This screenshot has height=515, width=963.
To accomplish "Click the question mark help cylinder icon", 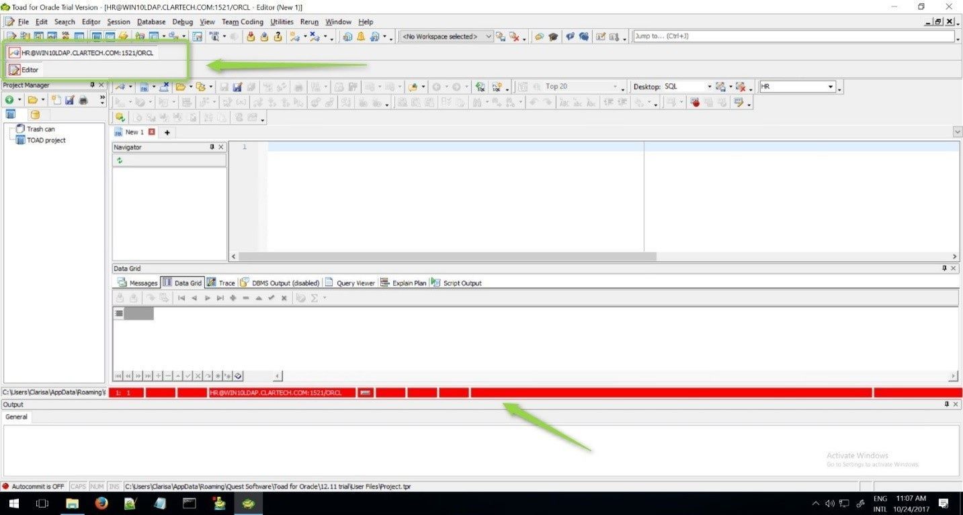I will pyautogui.click(x=278, y=36).
